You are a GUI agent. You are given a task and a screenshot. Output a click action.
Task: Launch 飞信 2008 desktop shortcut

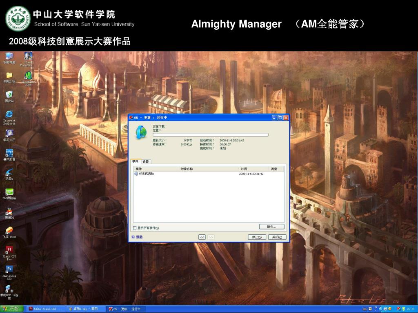point(9,233)
